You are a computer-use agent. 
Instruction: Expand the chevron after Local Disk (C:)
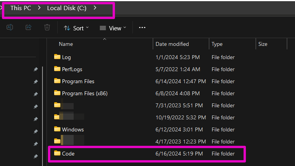click(95, 8)
